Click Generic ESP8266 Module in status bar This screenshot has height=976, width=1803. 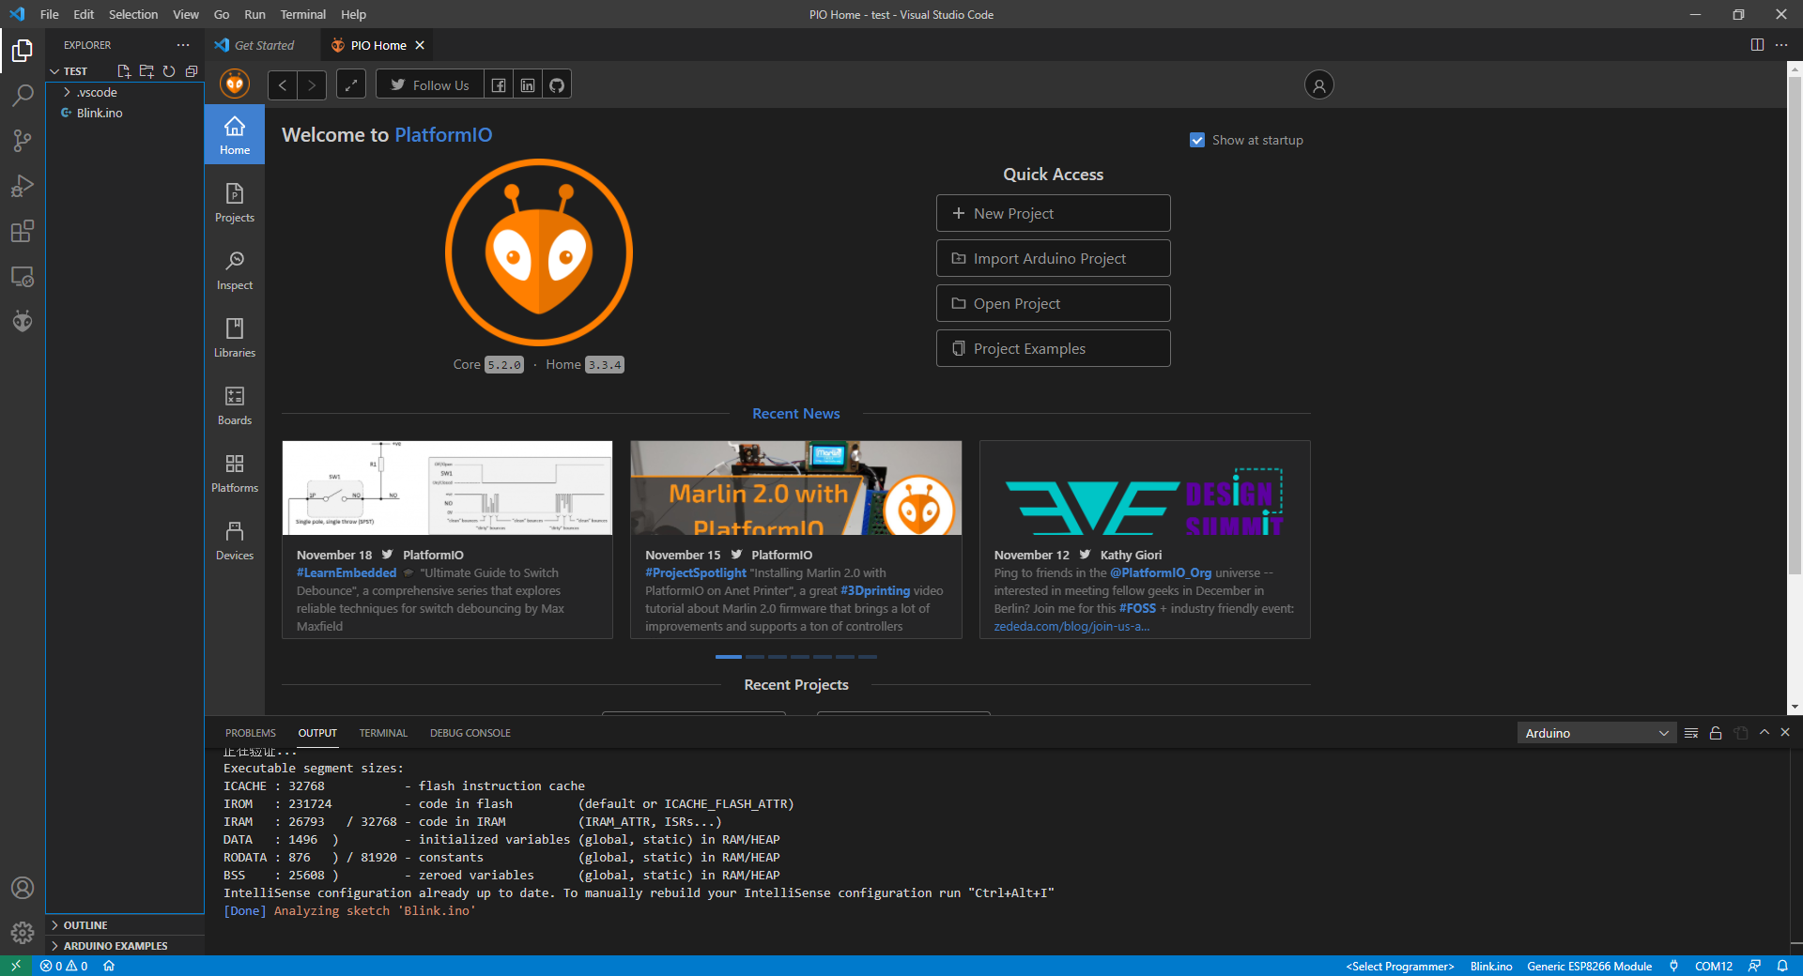coord(1589,966)
